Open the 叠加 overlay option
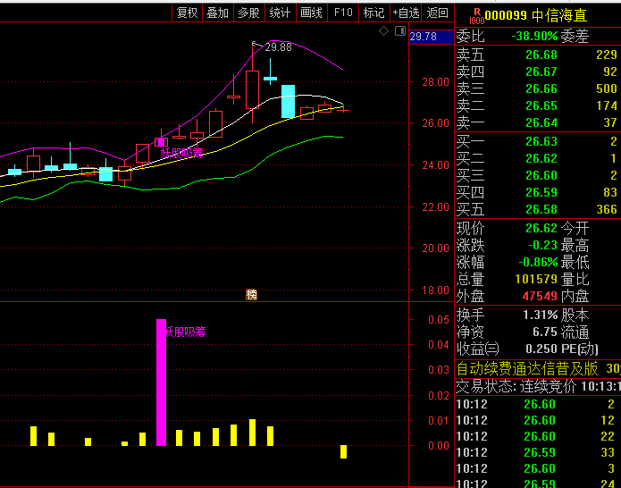This screenshot has width=621, height=488. 217,13
